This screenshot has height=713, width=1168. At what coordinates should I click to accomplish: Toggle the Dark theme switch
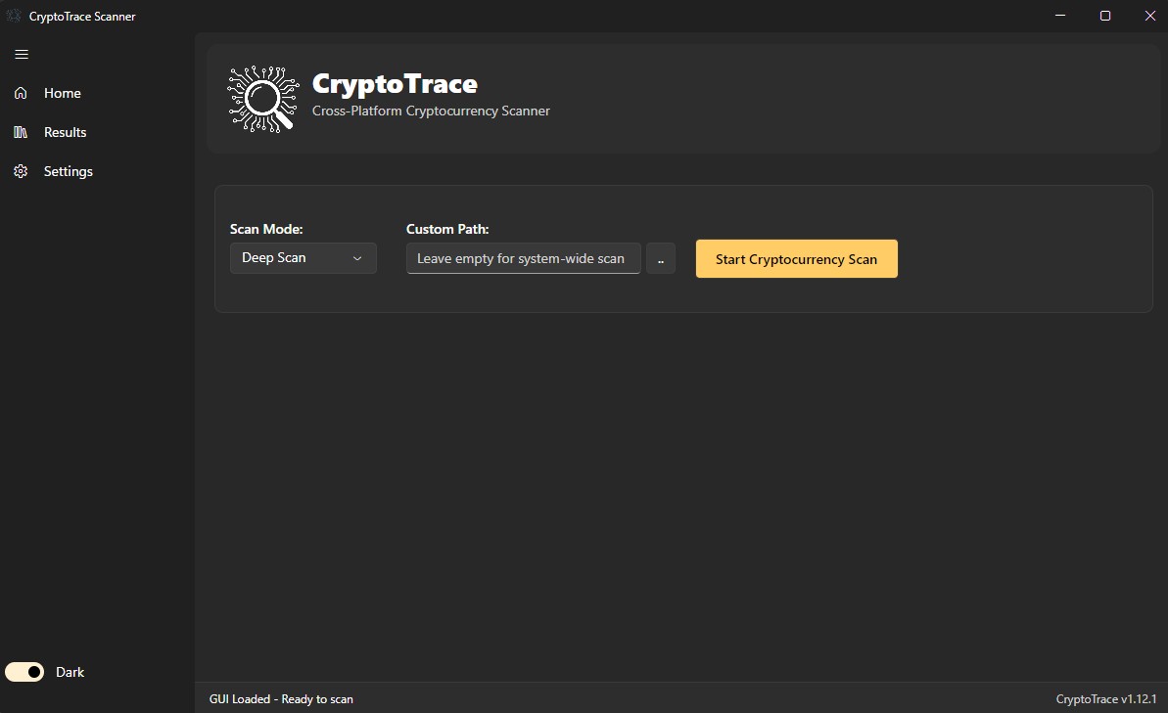24,672
